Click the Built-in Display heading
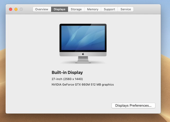Viewport: 170px width, 122px height. pos(67,72)
